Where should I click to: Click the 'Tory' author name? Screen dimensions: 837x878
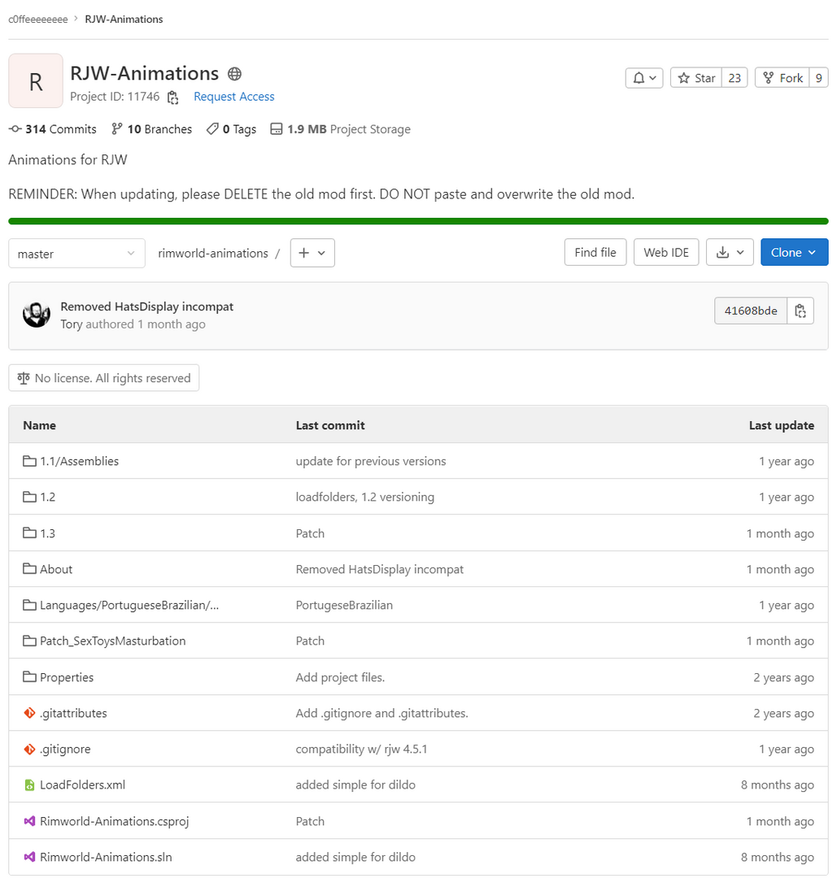71,324
